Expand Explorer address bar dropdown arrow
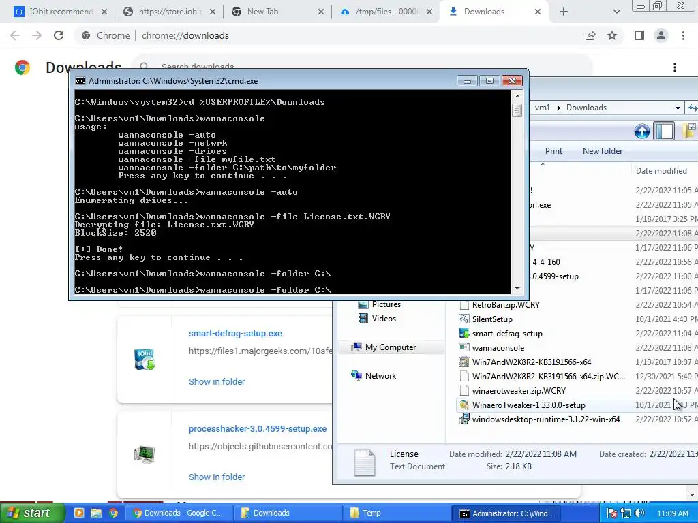The width and height of the screenshot is (698, 523). [x=678, y=108]
